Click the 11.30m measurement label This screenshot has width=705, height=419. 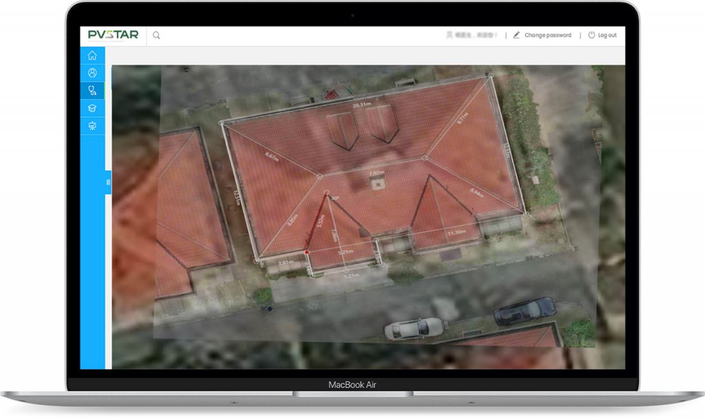pos(457,233)
